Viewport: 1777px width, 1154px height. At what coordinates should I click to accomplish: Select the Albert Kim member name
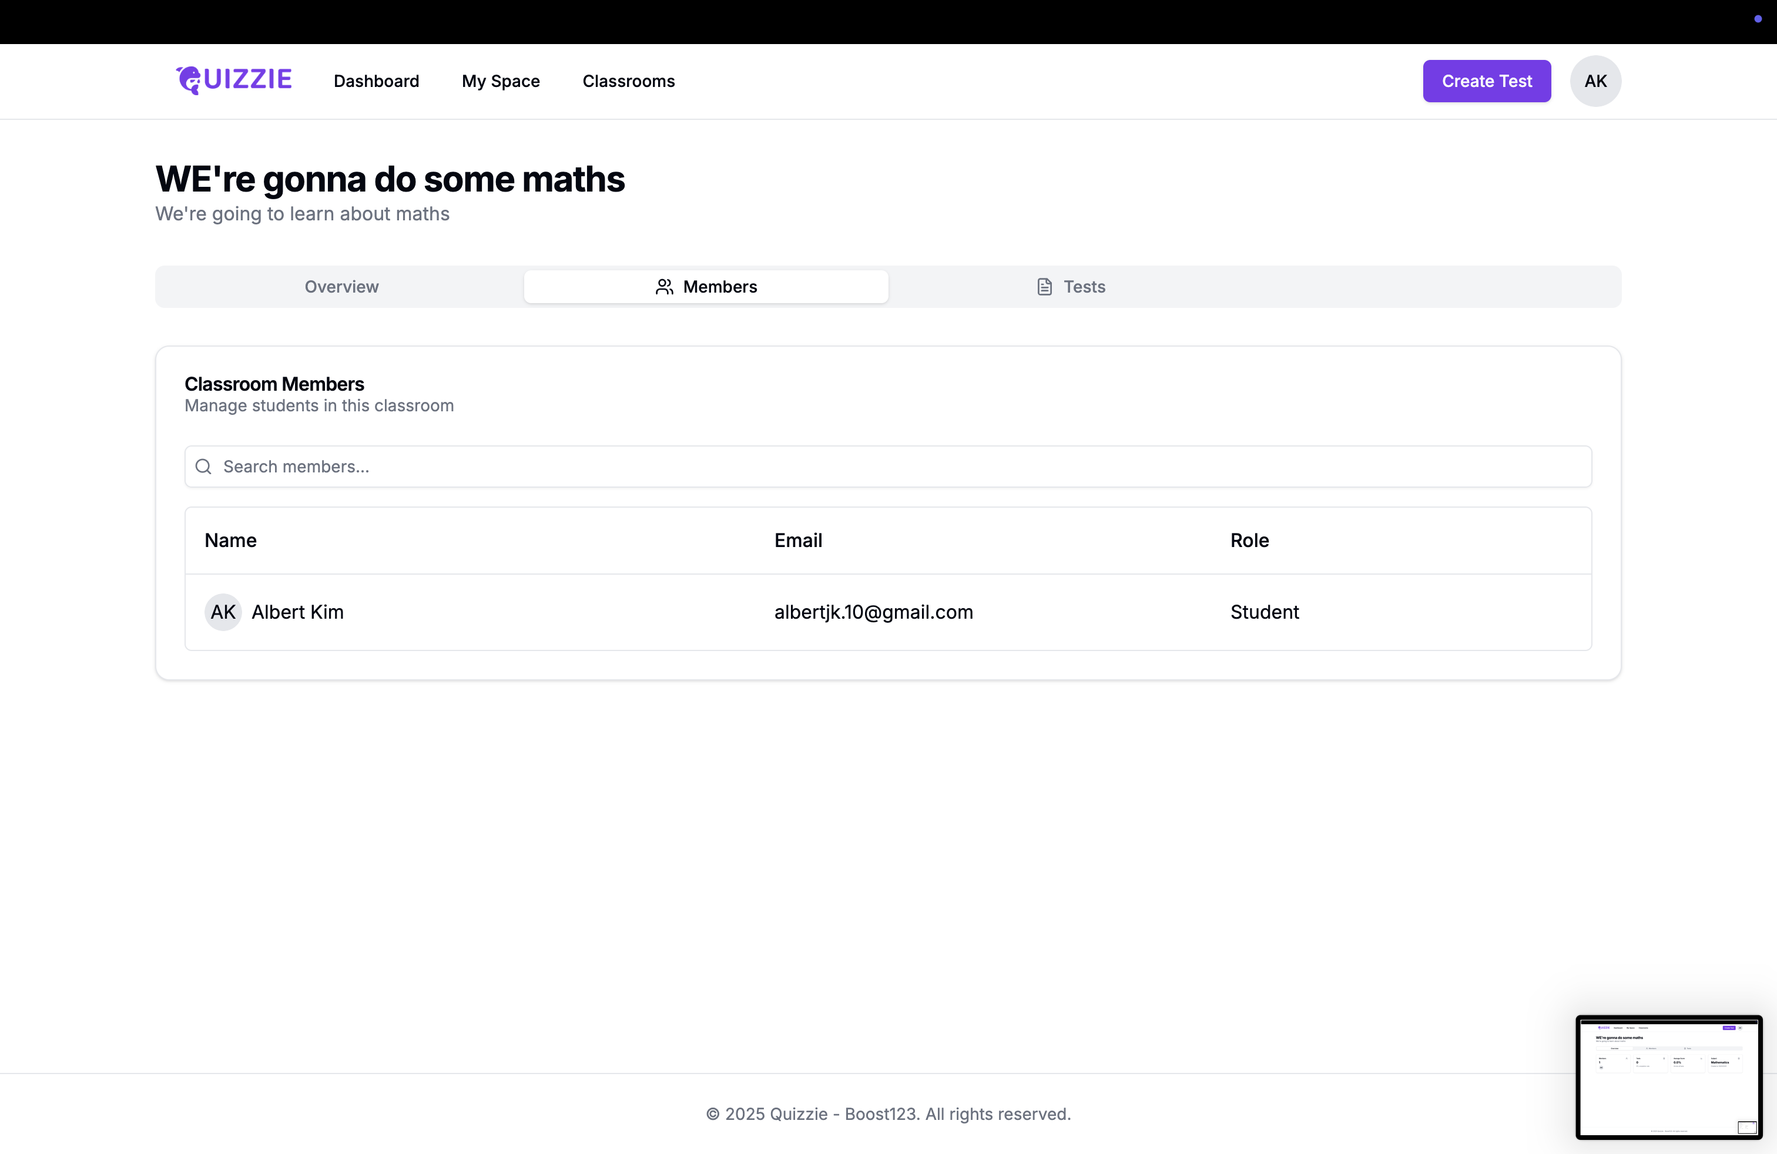tap(297, 612)
